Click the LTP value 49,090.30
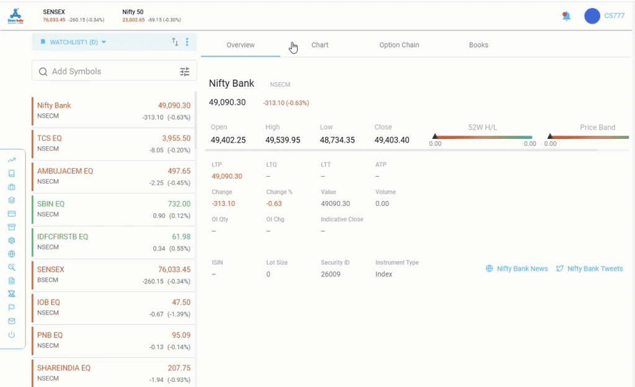This screenshot has width=635, height=387. pyautogui.click(x=227, y=176)
